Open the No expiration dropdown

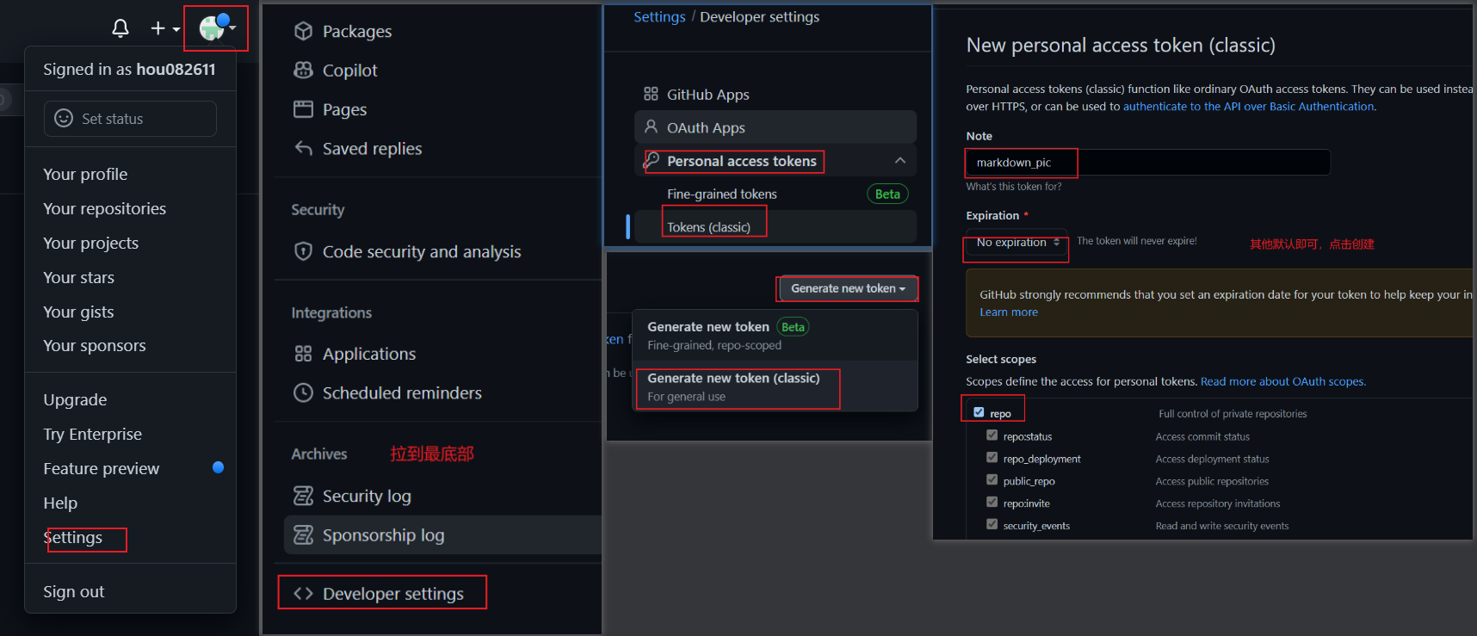1017,243
